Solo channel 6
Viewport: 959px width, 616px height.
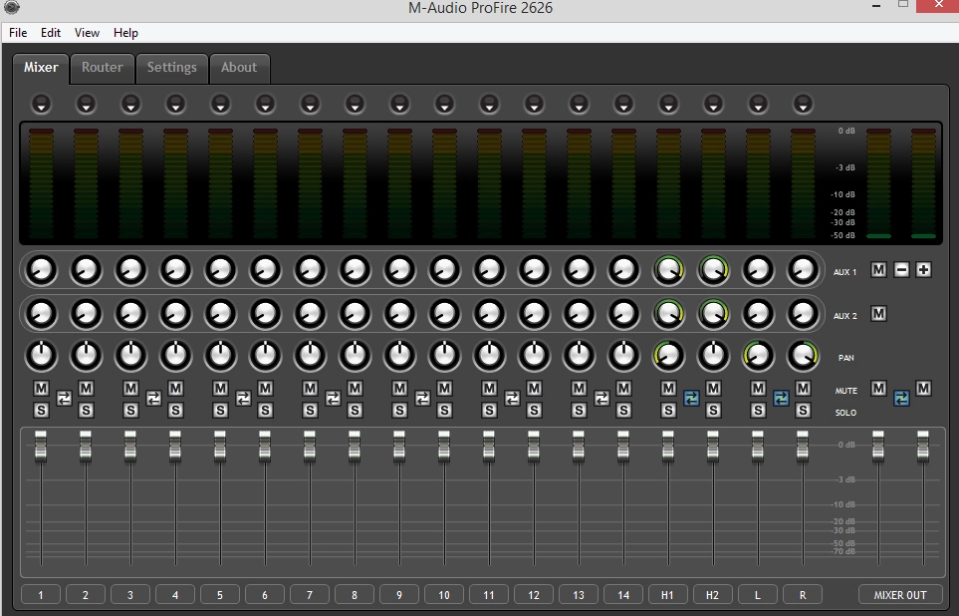[265, 411]
